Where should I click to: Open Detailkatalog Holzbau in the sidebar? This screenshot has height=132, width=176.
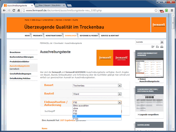pyautogui.click(x=20, y=78)
